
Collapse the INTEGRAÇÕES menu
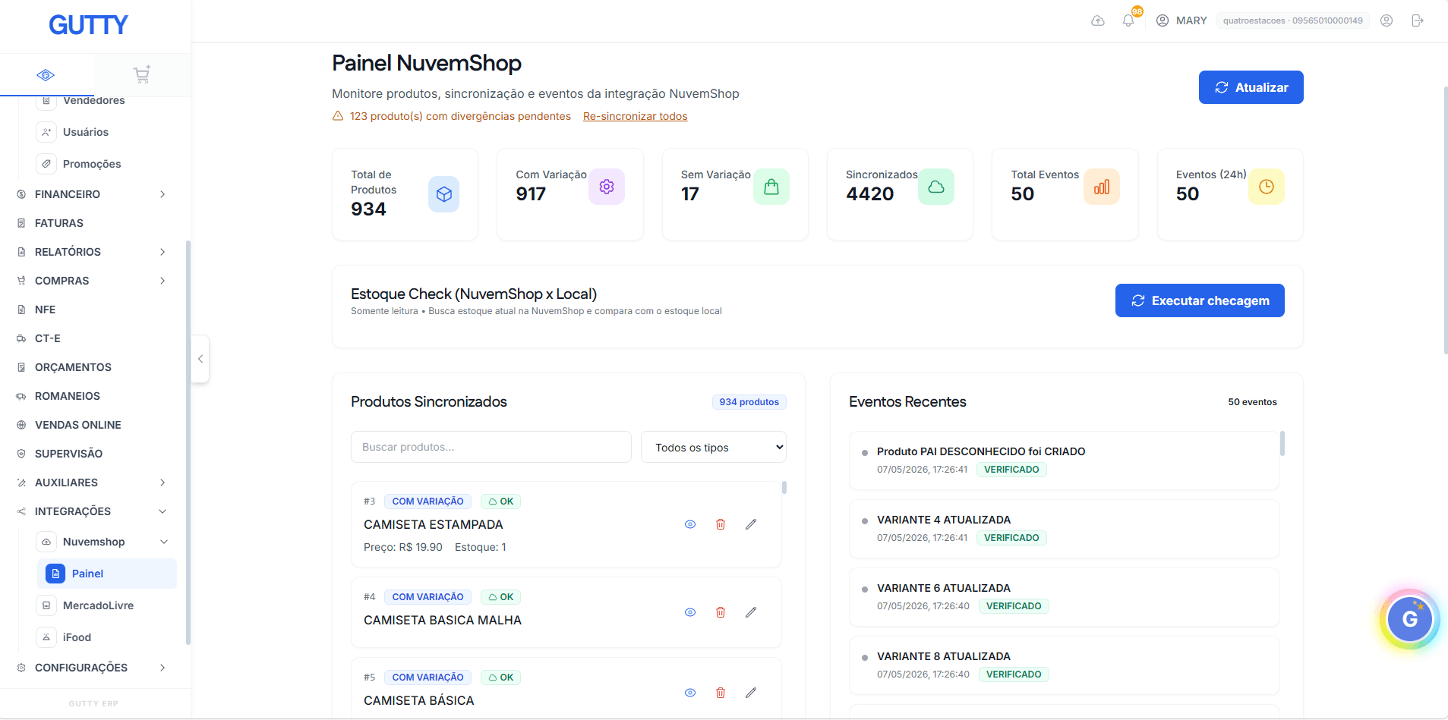[x=91, y=511]
